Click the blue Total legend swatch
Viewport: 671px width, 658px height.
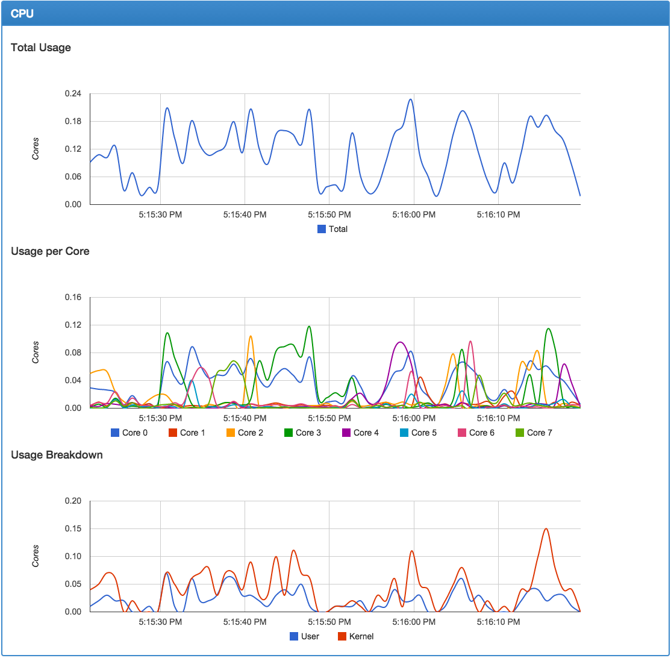[x=321, y=229]
